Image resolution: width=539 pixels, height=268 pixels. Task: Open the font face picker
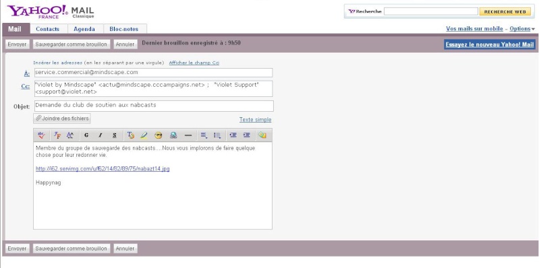(x=57, y=135)
